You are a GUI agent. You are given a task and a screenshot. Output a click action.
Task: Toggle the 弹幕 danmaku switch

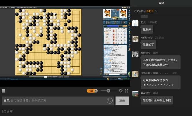tap(92, 91)
